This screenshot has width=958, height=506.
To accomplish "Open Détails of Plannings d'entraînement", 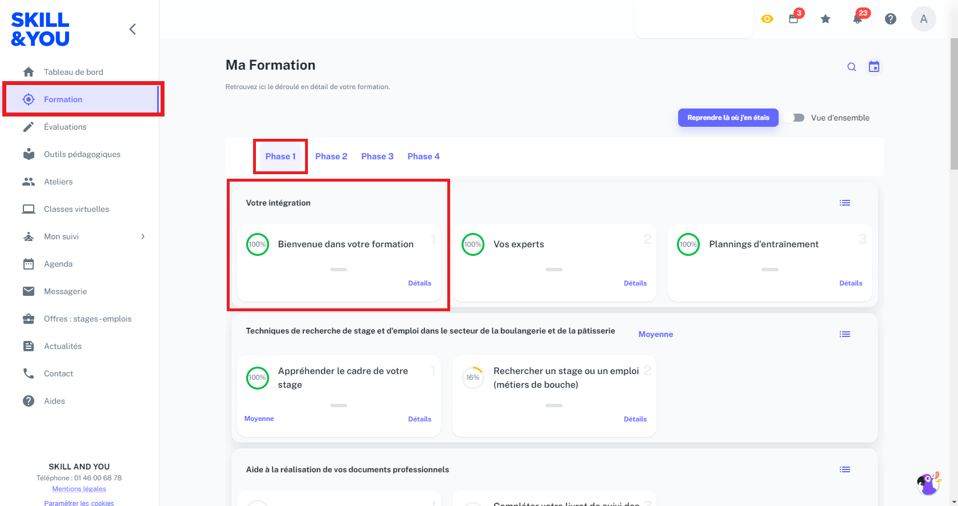I will pos(851,283).
